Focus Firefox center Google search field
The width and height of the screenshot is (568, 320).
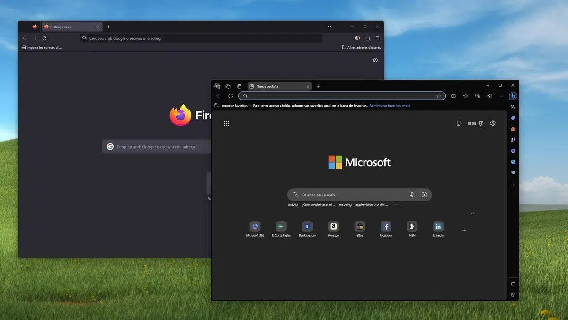(x=157, y=147)
